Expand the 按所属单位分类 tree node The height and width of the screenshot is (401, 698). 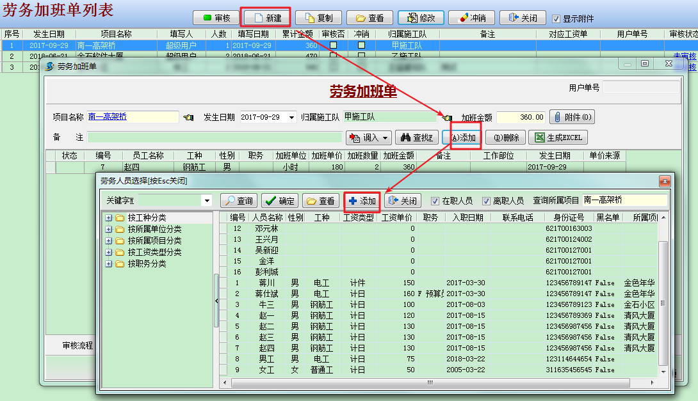tap(109, 229)
